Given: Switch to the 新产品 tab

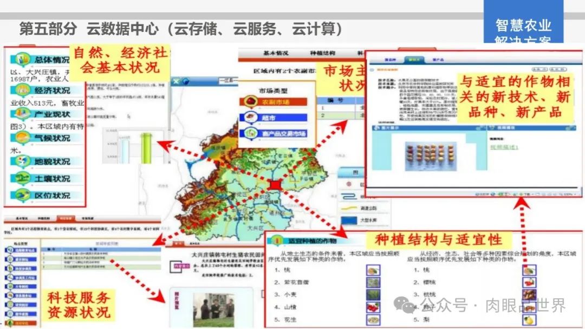Looking at the screenshot, I should [x=438, y=60].
